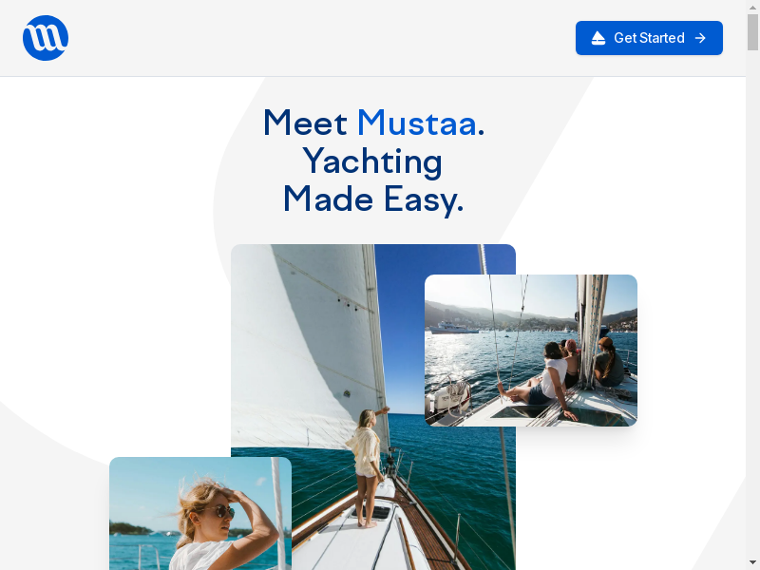Click the scrollbar up arrow
Image resolution: width=760 pixels, height=570 pixels.
click(x=752, y=6)
